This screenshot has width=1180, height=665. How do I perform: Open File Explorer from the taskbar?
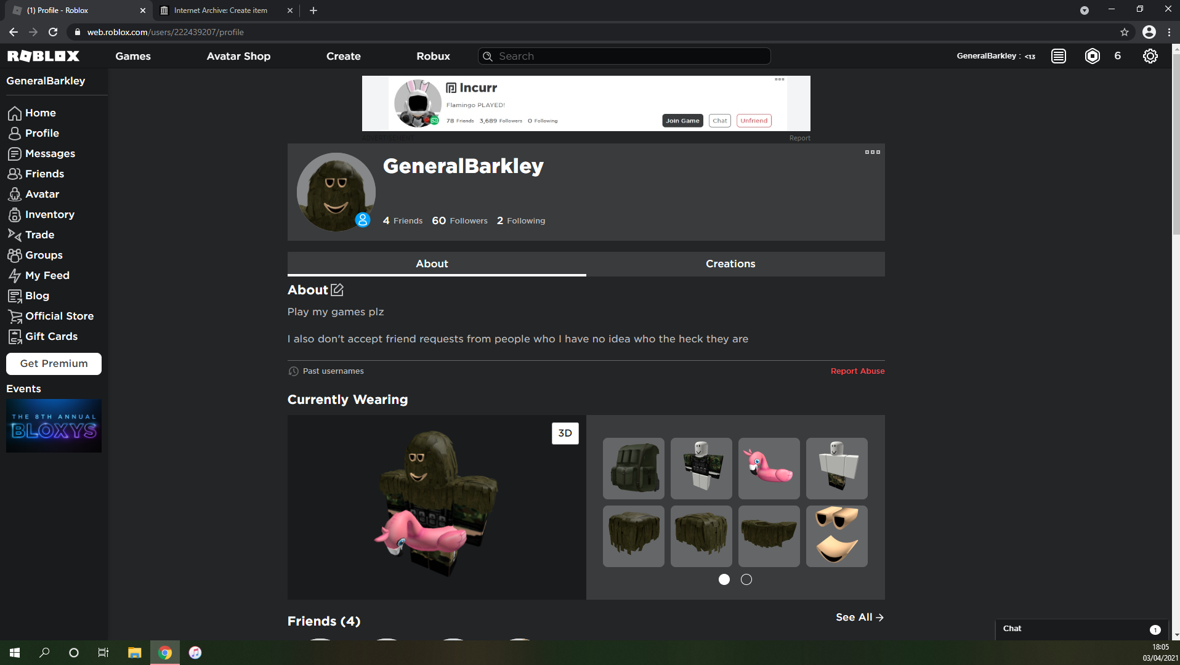[x=134, y=653]
